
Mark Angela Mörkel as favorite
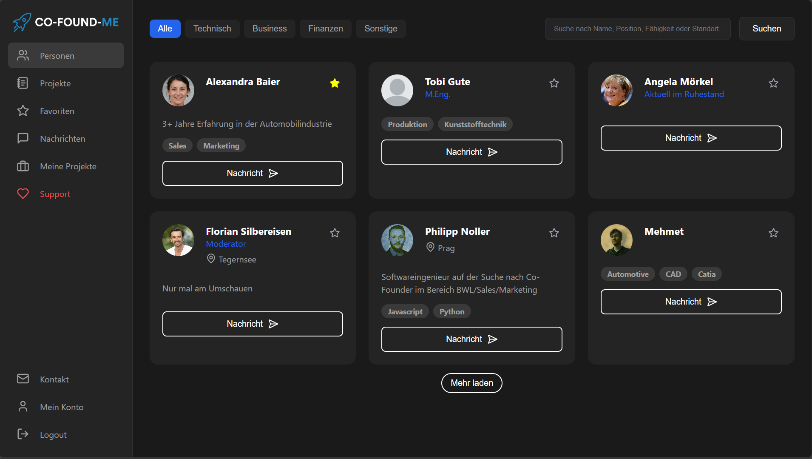tap(773, 83)
